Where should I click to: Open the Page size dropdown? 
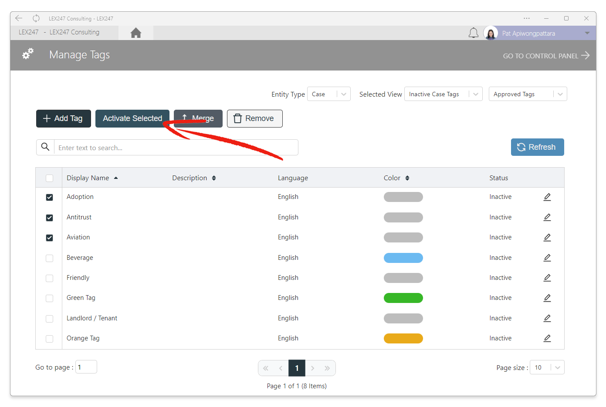[547, 367]
